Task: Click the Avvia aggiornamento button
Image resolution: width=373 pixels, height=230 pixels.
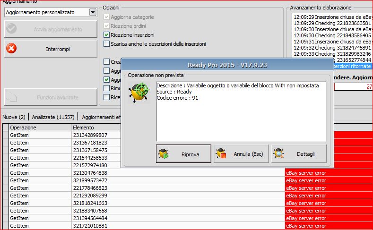Action: (51, 29)
